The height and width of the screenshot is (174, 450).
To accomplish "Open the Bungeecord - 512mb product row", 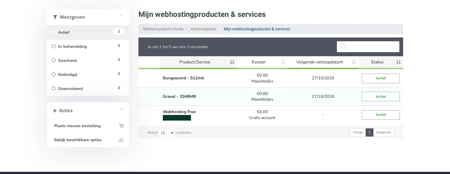I will (x=271, y=78).
